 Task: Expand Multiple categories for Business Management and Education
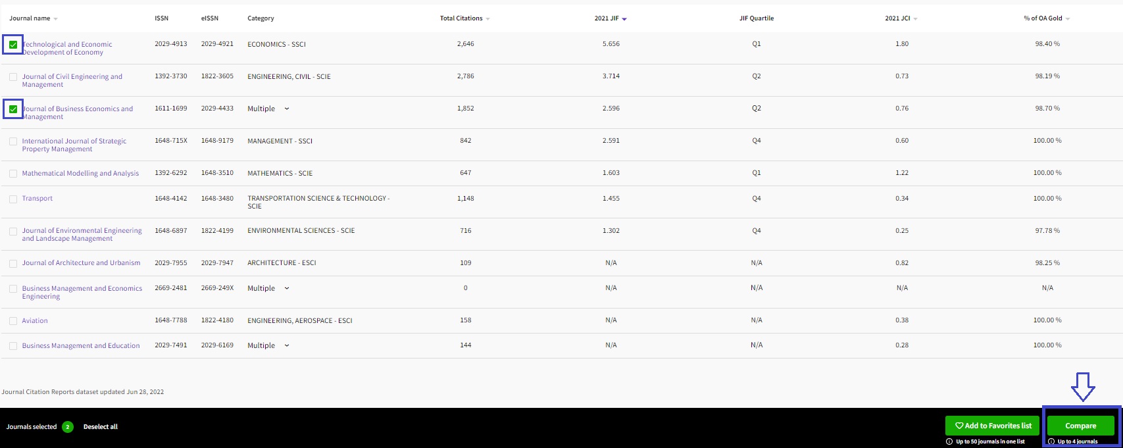(x=287, y=345)
